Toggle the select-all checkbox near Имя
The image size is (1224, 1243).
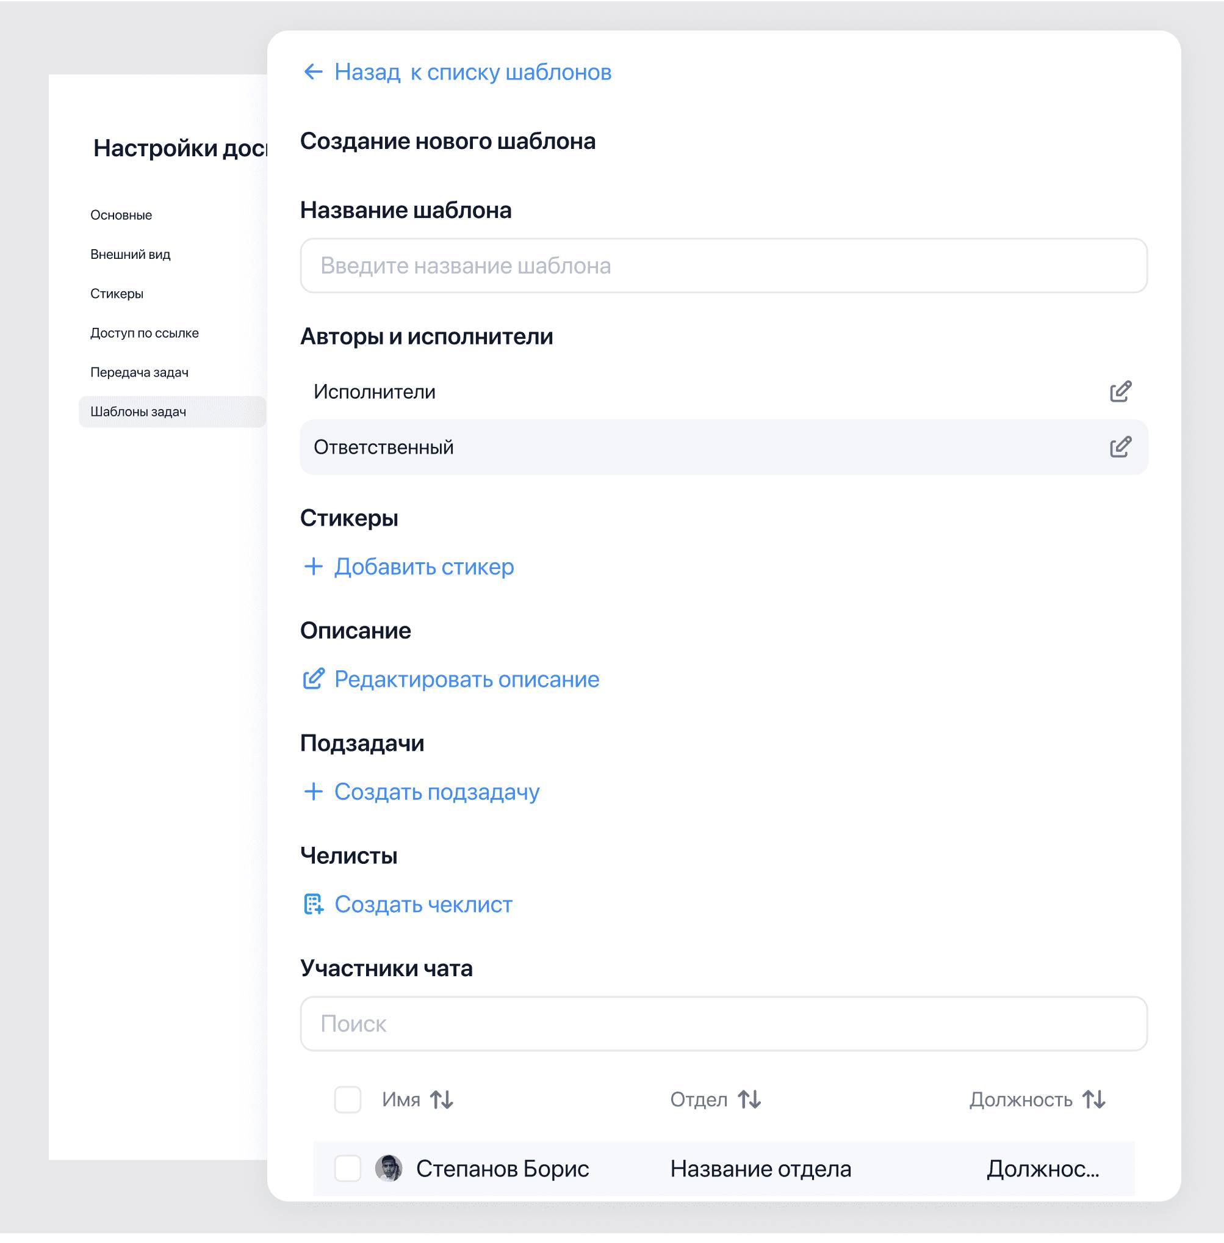click(x=348, y=1100)
